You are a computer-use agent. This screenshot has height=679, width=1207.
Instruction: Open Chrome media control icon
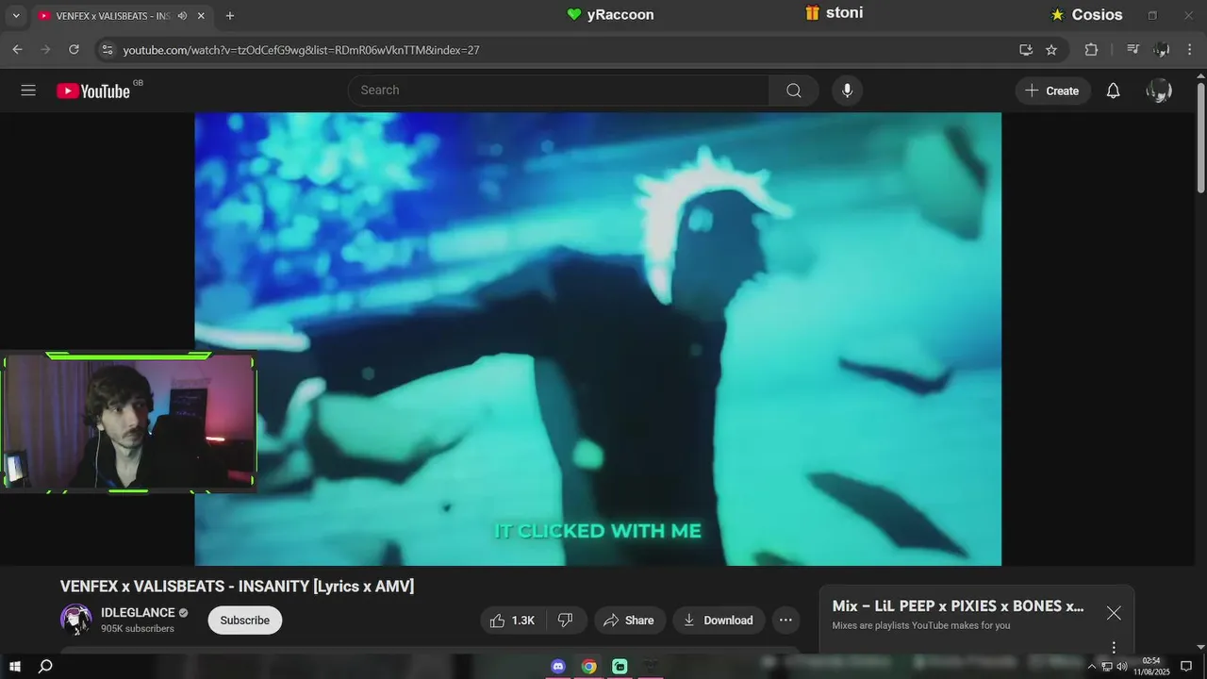(1133, 49)
